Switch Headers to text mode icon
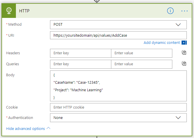 184,53
